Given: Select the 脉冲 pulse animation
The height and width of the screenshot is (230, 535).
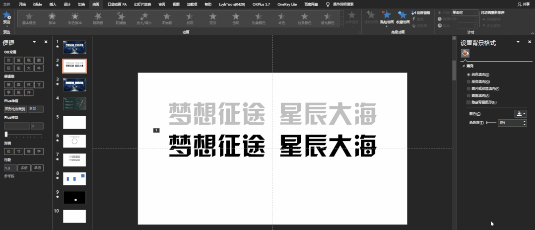Looking at the screenshot, I should pos(52,19).
